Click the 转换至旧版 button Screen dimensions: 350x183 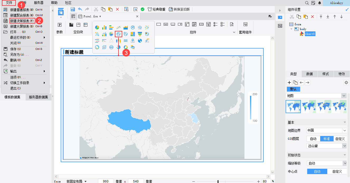(x=179, y=9)
